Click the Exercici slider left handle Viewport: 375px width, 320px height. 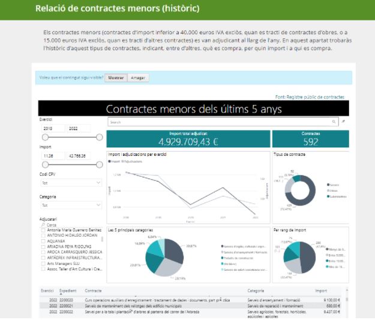click(x=45, y=138)
